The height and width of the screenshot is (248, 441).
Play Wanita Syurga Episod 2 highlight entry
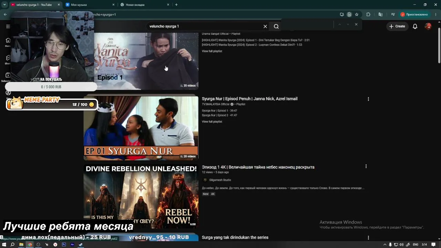click(x=252, y=45)
